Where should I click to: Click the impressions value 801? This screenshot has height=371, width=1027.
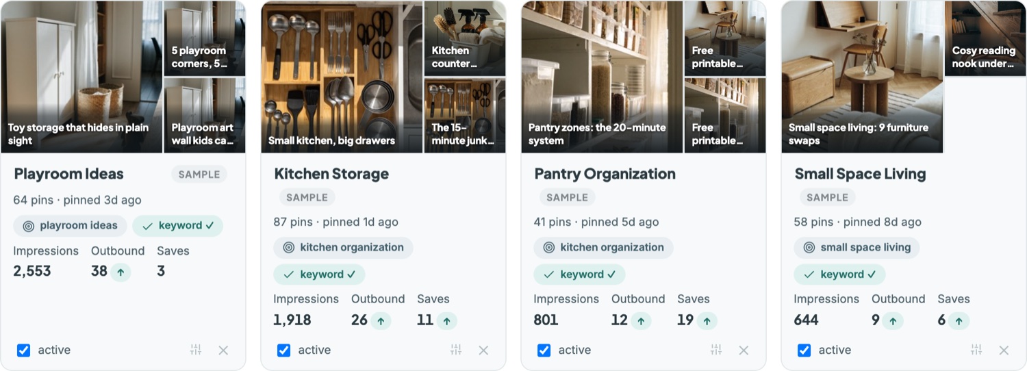tap(546, 320)
